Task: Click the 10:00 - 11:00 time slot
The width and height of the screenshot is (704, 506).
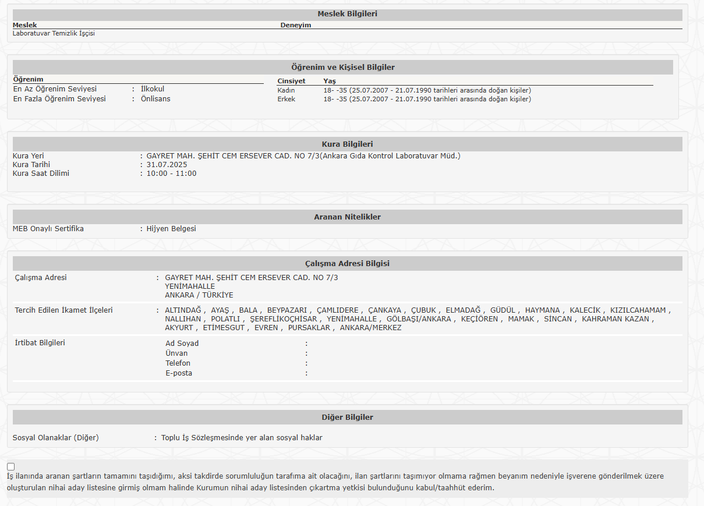Action: coord(171,174)
